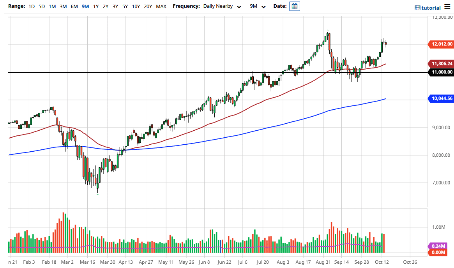Choose the 3M range option
454x268 pixels.
63,6
